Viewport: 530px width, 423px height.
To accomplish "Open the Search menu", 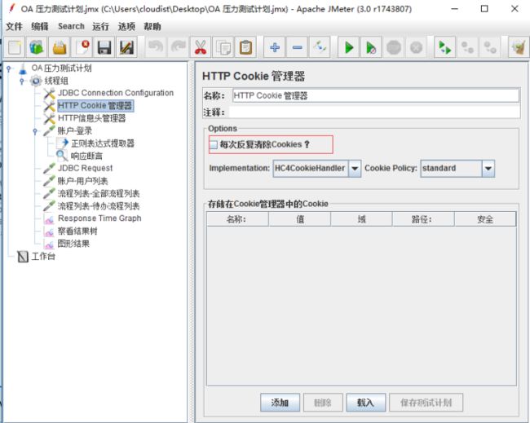I will (71, 26).
